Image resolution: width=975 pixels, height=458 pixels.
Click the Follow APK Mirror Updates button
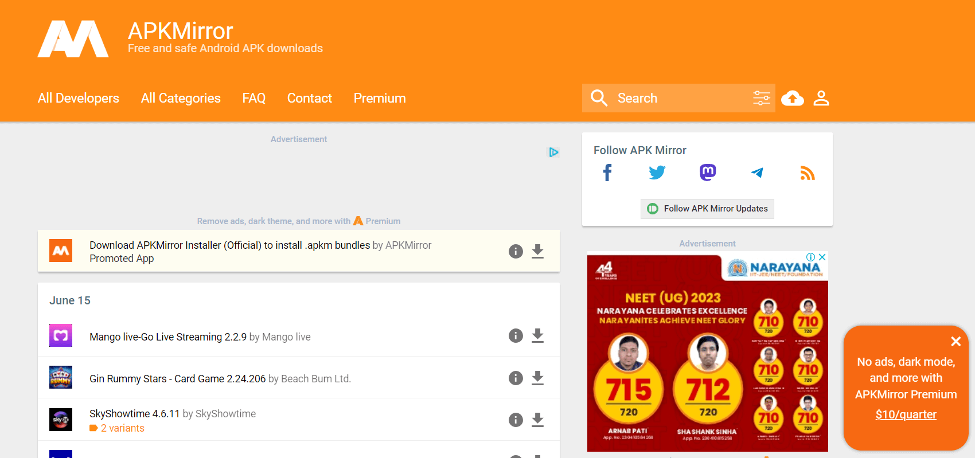tap(707, 209)
